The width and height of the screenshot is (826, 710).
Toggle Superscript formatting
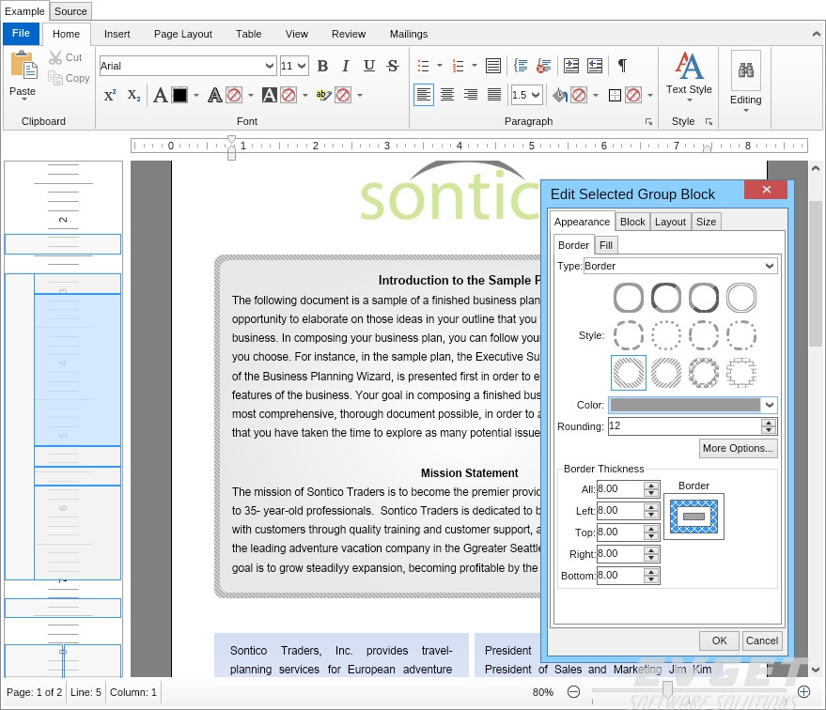pyautogui.click(x=110, y=95)
